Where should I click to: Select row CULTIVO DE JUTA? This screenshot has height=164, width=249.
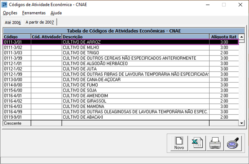[121, 69]
